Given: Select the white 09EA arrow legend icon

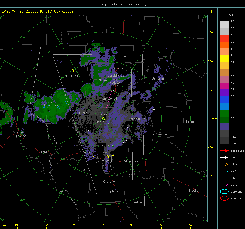Looking at the screenshot, I should point(224,158).
